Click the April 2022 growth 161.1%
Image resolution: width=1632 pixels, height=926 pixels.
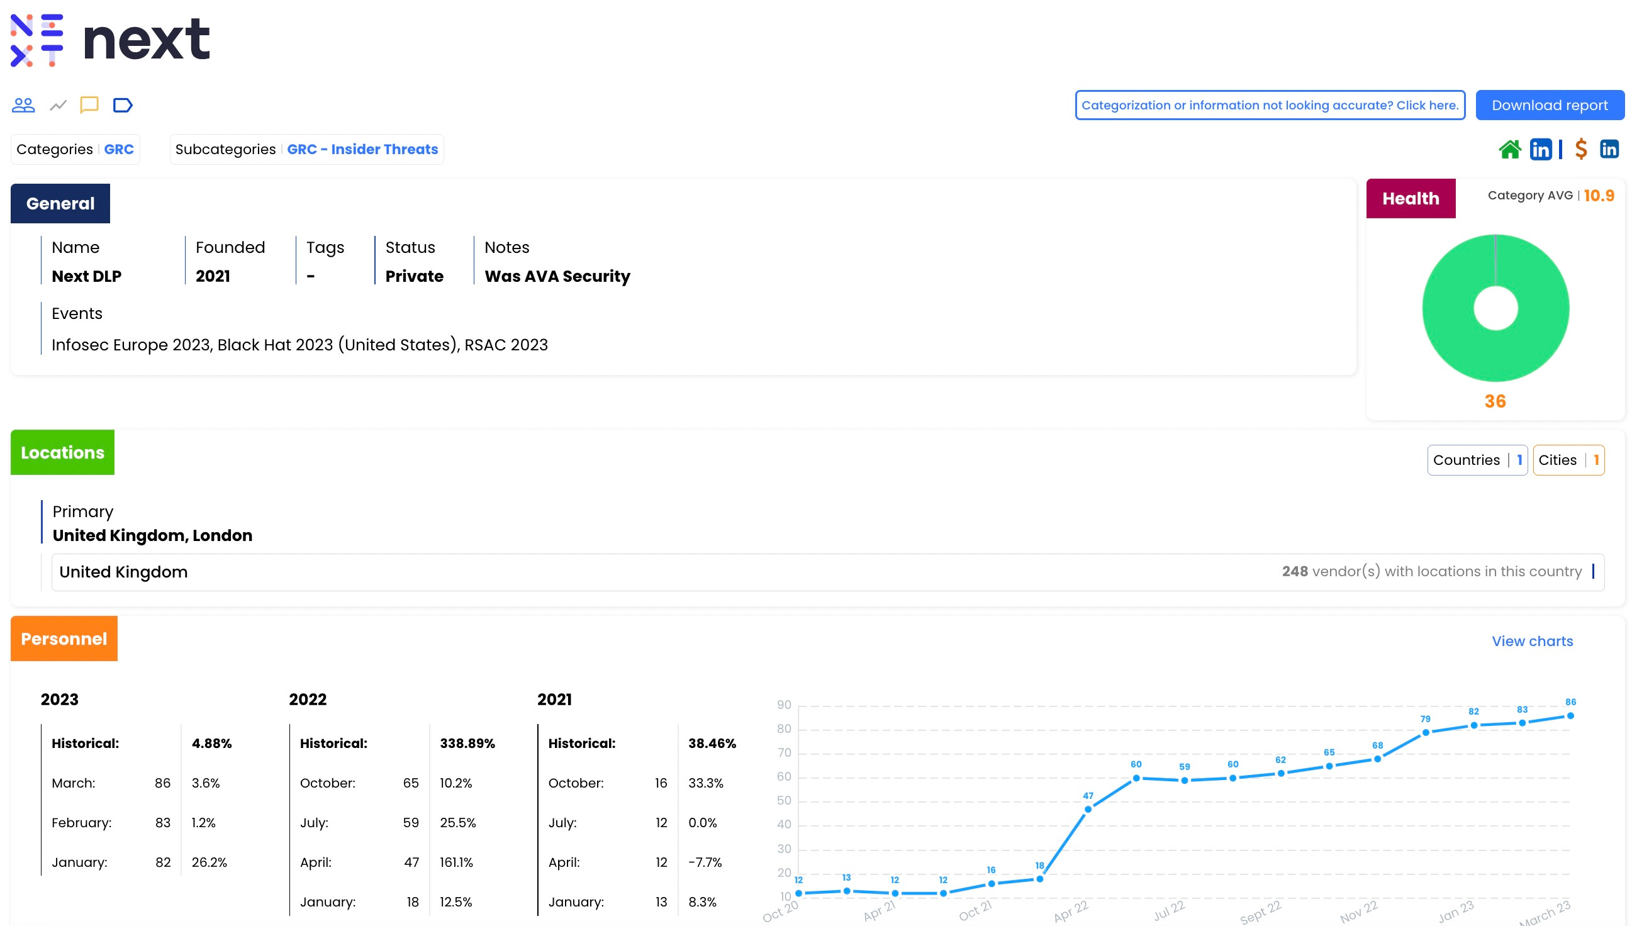(457, 862)
